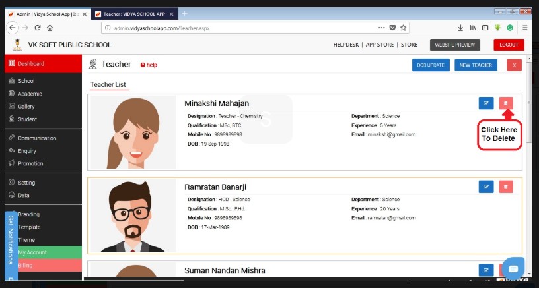Edit Ramratan Banarji's teacher record

(486, 187)
